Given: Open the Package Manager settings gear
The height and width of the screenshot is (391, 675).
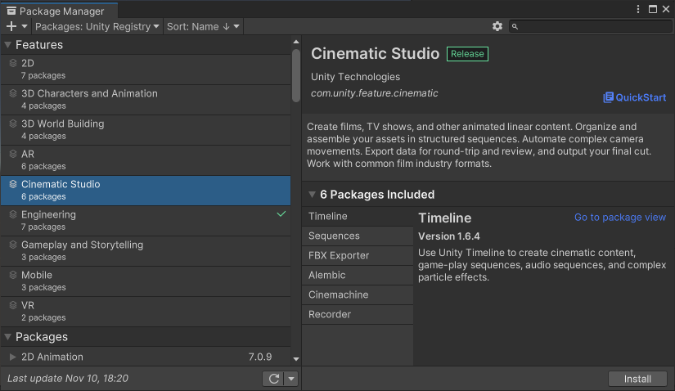Looking at the screenshot, I should click(x=497, y=26).
